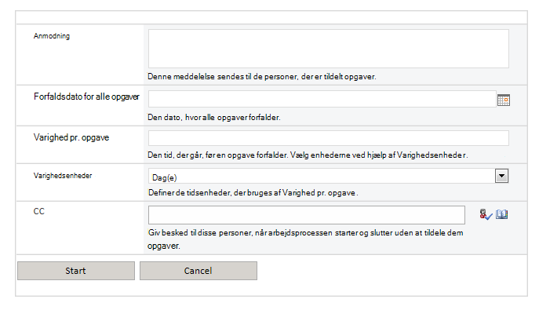Image resolution: width=539 pixels, height=310 pixels.
Task: Focus the Anmodning message text area
Action: pos(329,49)
